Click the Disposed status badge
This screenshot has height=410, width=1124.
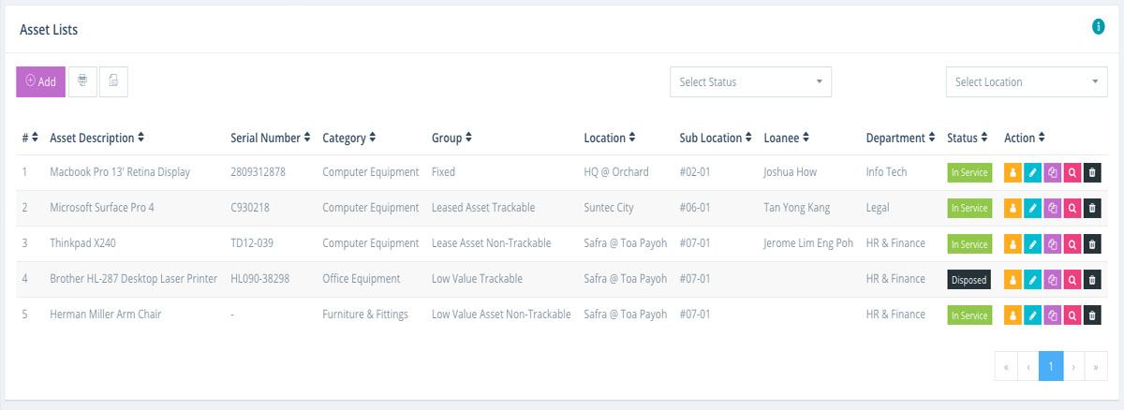tap(969, 279)
